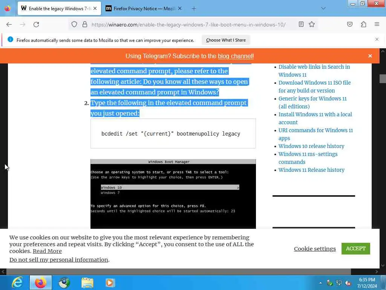The image size is (386, 290).
Task: Click the muted volume tray icon
Action: click(x=348, y=283)
